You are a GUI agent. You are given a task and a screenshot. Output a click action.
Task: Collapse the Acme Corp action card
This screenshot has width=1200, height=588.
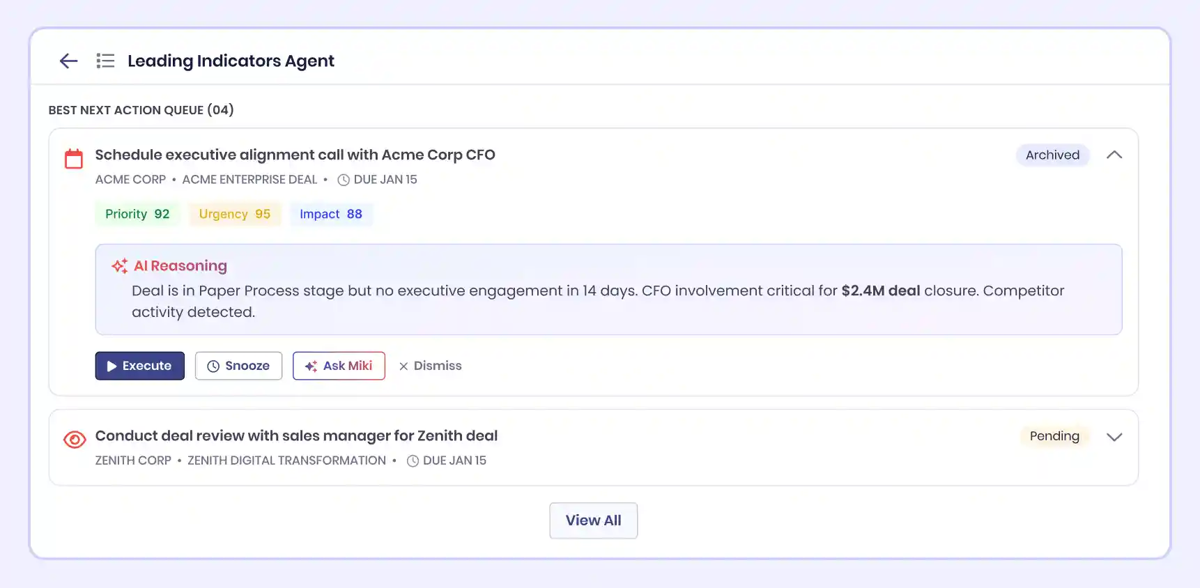1114,155
